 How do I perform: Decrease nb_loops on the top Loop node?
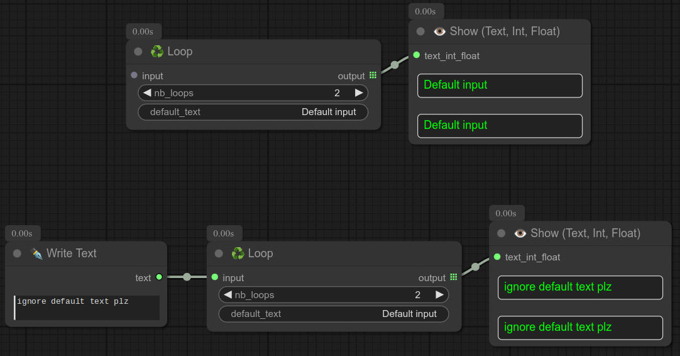tap(147, 93)
